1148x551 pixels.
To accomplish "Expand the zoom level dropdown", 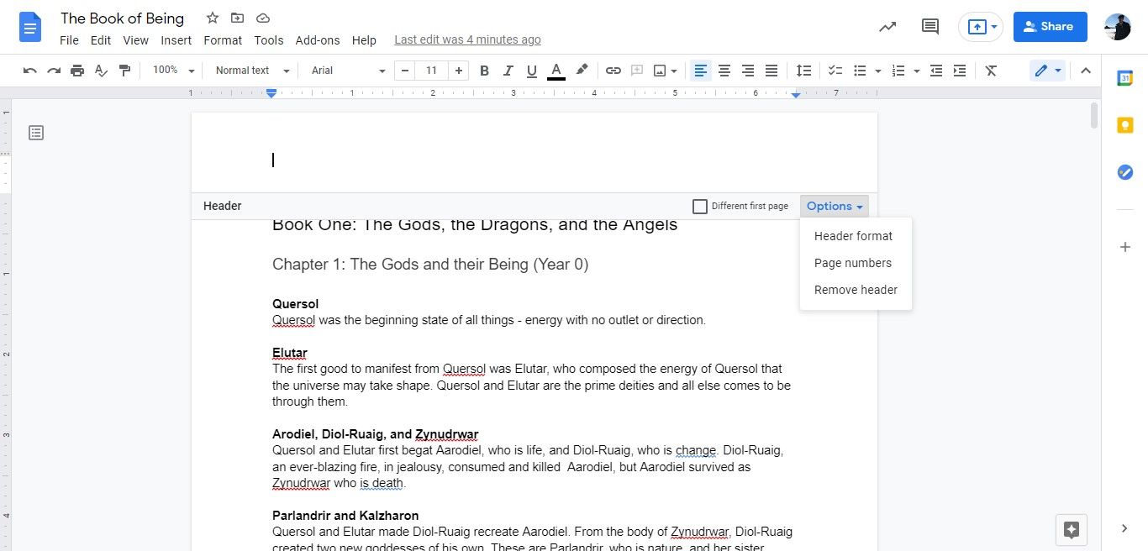I will tap(171, 71).
